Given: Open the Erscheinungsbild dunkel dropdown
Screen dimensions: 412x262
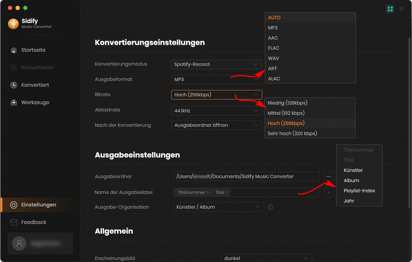Looking at the screenshot, I should click(267, 258).
